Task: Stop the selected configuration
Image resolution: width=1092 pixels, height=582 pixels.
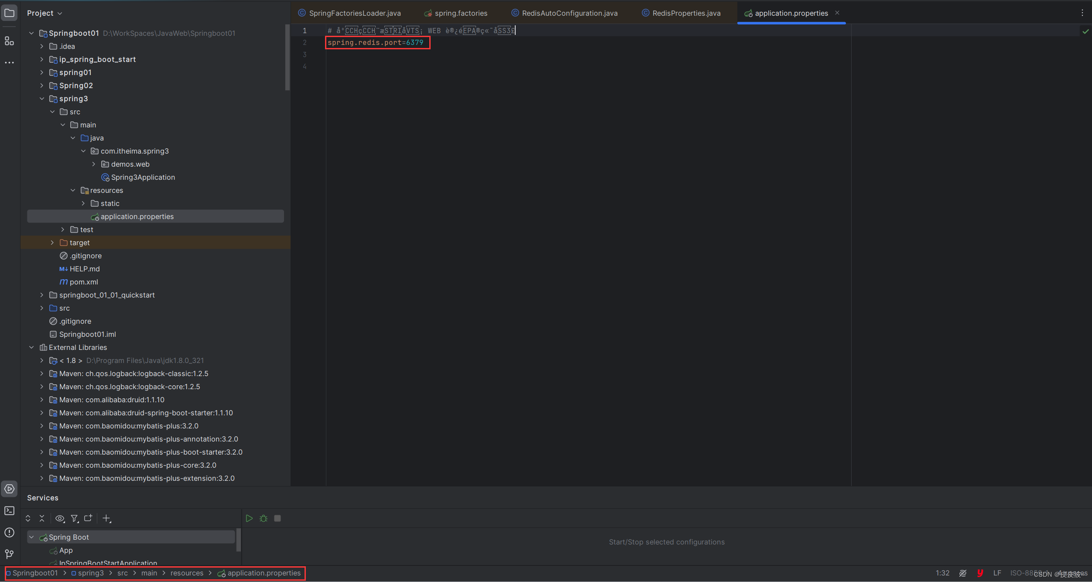Action: click(277, 518)
